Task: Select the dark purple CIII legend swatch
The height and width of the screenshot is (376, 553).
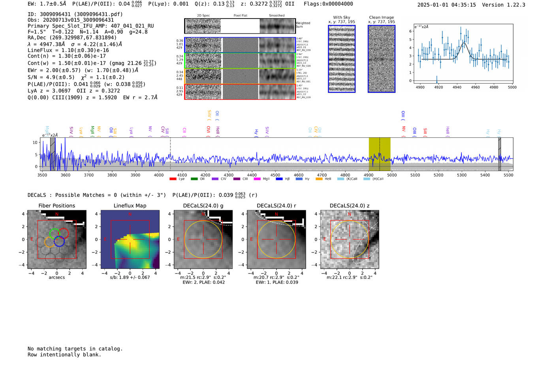Action: [x=237, y=179]
